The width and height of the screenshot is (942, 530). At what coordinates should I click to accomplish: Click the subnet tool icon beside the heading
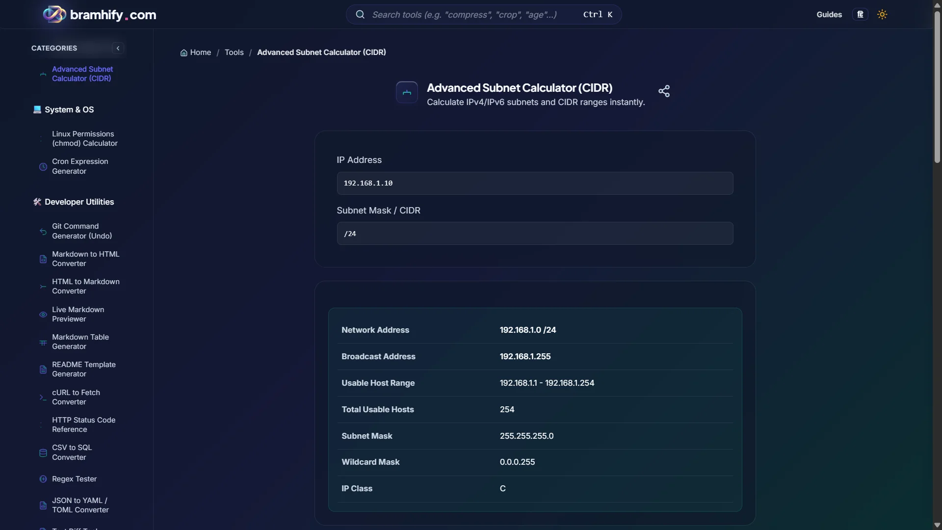(407, 92)
